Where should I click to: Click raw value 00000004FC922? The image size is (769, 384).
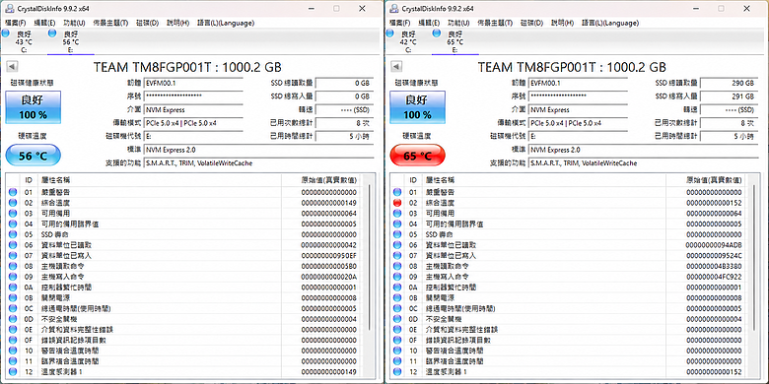point(714,277)
